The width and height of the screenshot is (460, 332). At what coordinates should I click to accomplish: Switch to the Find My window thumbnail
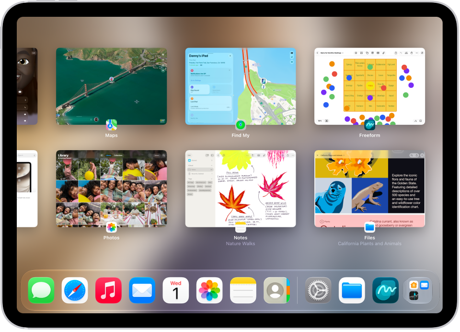click(x=241, y=86)
